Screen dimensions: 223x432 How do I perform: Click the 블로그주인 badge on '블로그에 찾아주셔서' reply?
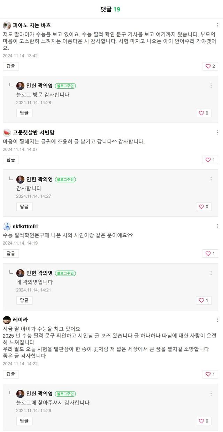click(x=65, y=394)
